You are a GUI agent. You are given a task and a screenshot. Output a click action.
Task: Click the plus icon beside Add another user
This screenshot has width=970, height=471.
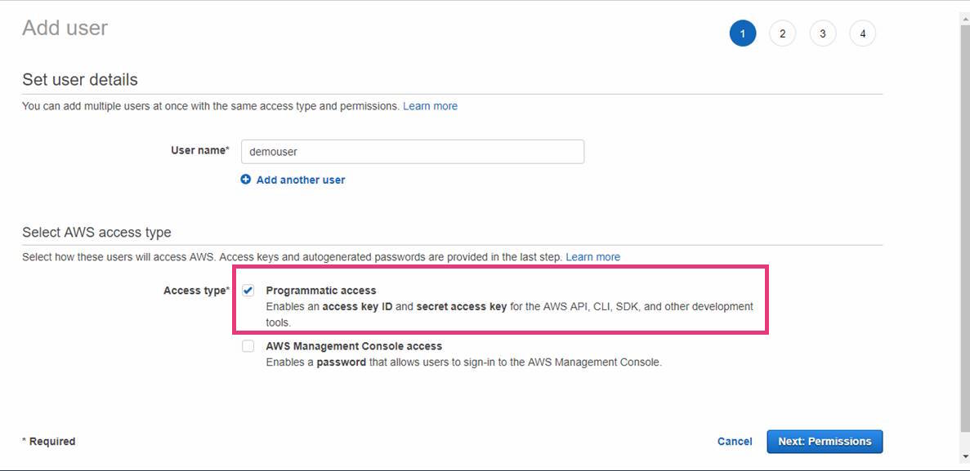click(x=245, y=180)
